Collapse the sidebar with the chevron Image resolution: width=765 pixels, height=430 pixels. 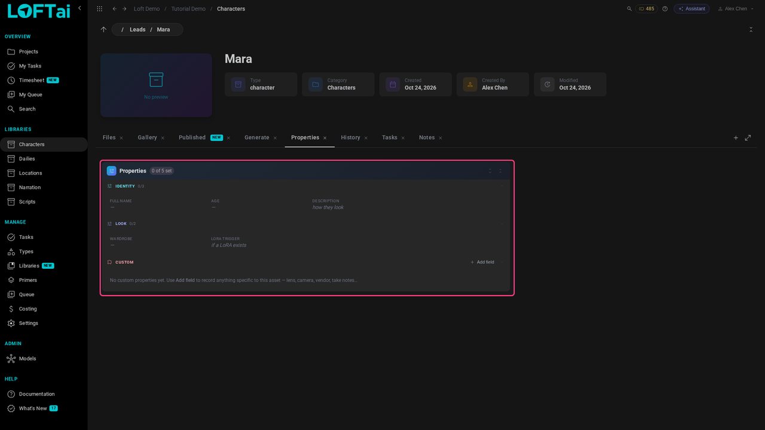[x=79, y=8]
